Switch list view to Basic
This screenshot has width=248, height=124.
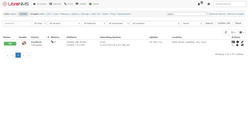(x=14, y=14)
